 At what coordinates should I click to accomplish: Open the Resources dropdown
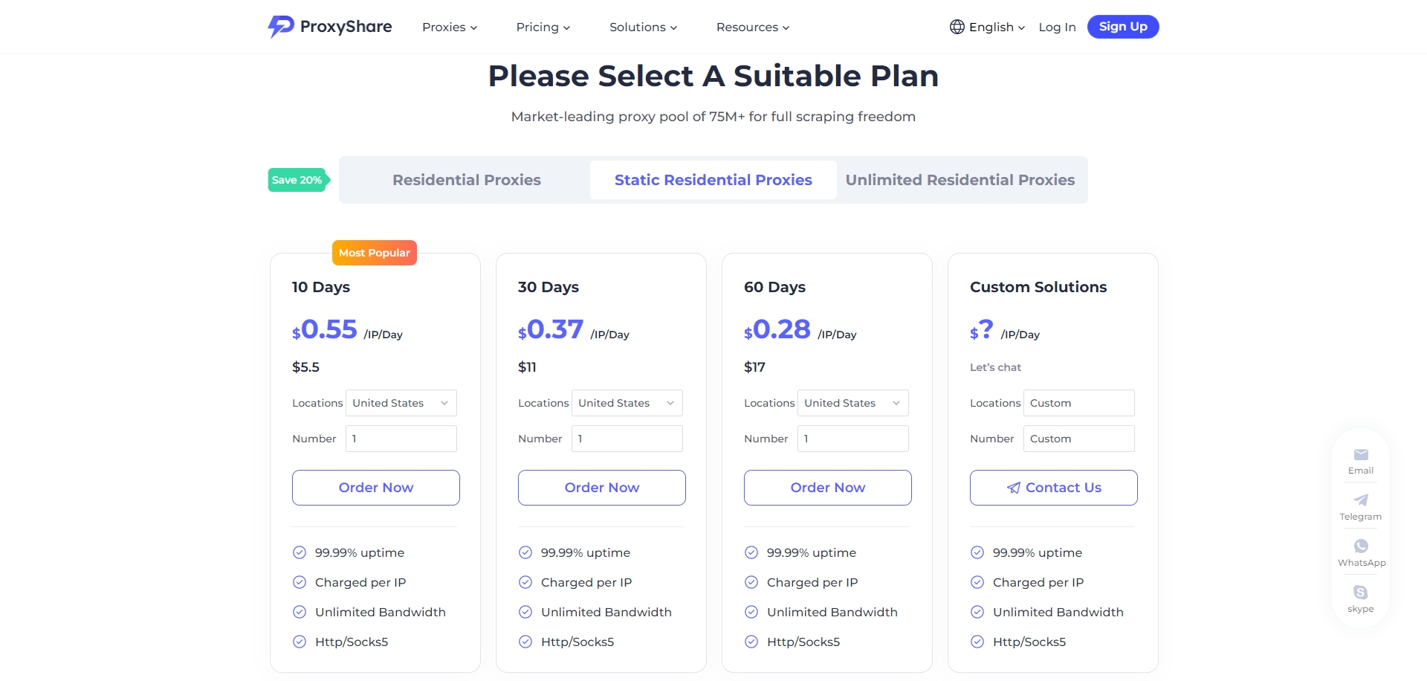[x=752, y=27]
